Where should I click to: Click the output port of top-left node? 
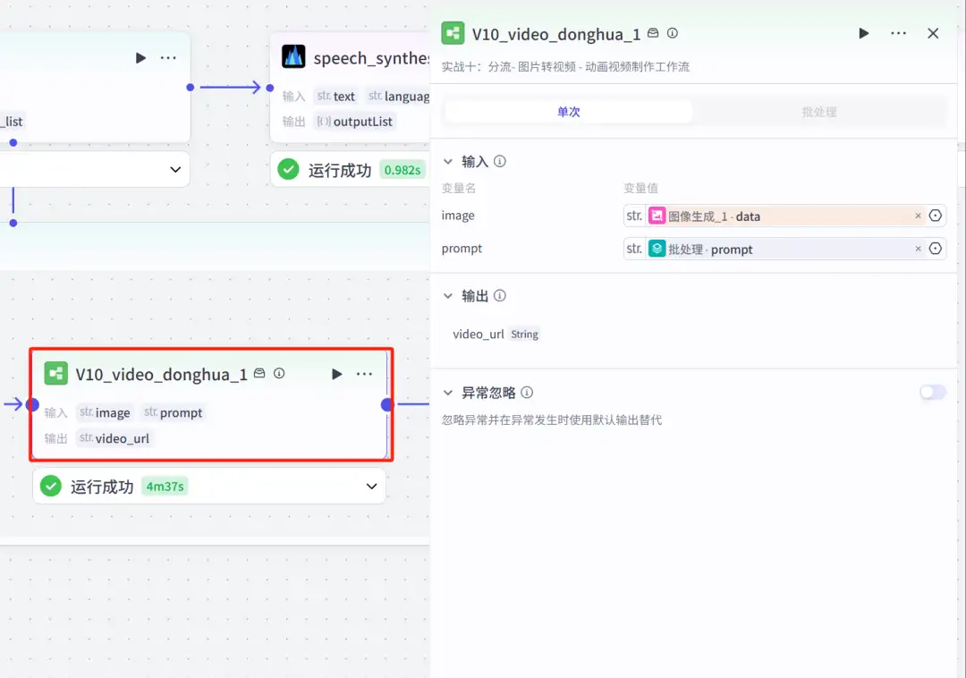coord(191,88)
